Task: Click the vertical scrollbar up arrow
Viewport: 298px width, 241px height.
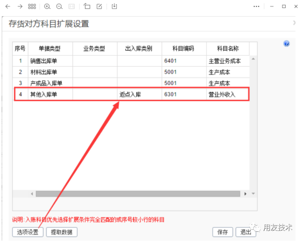Action: 253,59
